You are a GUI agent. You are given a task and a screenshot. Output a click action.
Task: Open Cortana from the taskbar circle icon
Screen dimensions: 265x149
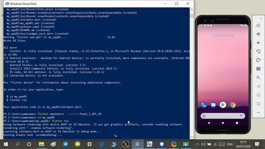(x=29, y=144)
